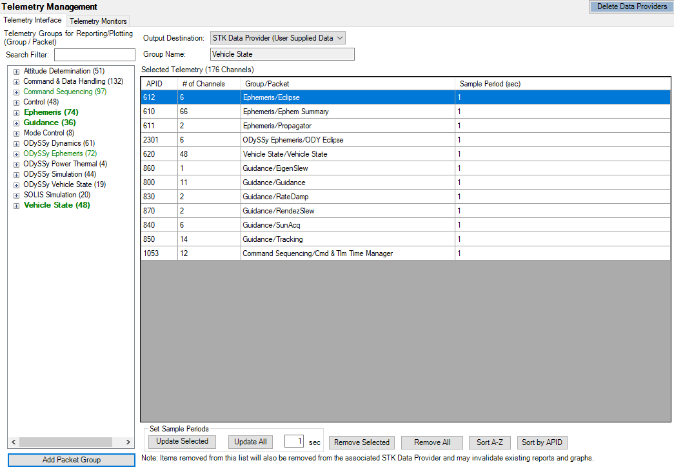Viewport: 674px width, 474px height.
Task: Switch to the Telemetry Monitors tab
Action: 97,21
